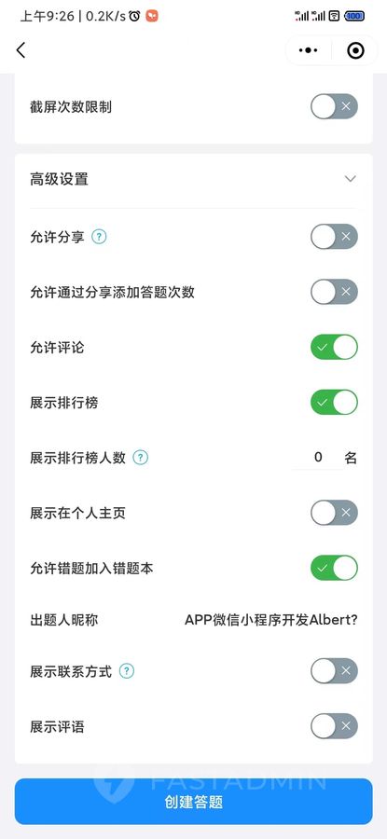
Task: Focus the 展示排行榜人数 number field
Action: tap(318, 458)
